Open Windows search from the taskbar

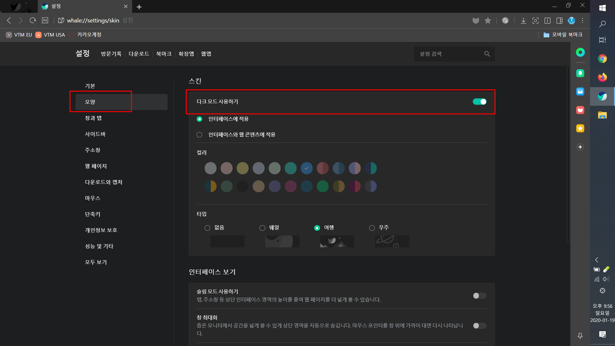pos(603,24)
